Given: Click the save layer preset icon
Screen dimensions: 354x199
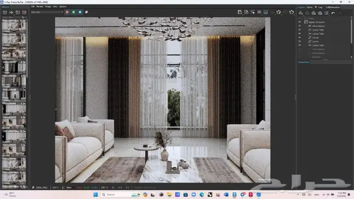Looking at the screenshot, I should click(x=314, y=13).
